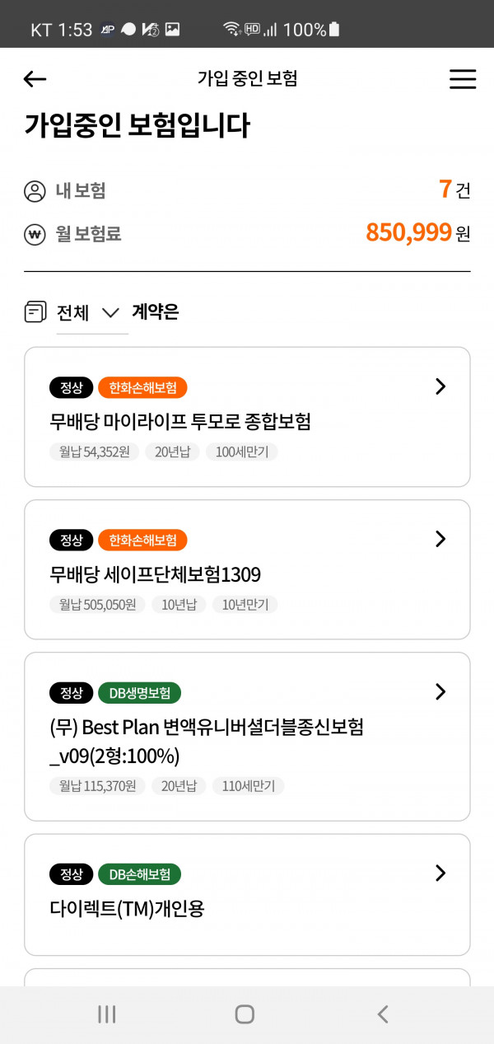Expand Best Plan 변액유니버셜 chevron
The width and height of the screenshot is (494, 1044).
pos(440,691)
